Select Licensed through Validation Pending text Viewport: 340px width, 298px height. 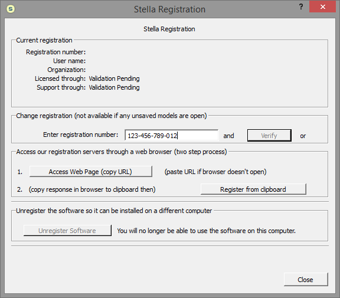point(114,78)
